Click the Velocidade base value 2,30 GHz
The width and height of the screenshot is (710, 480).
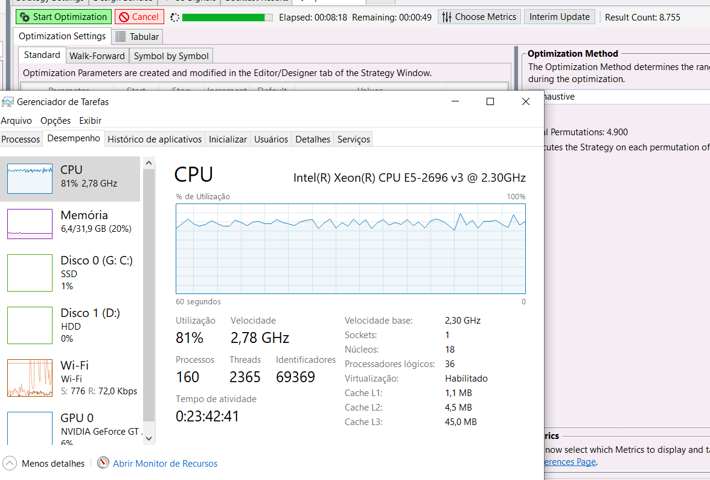pos(462,320)
